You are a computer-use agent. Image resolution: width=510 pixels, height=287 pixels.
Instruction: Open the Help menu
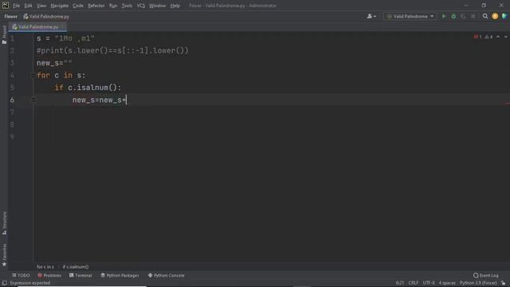pos(175,6)
